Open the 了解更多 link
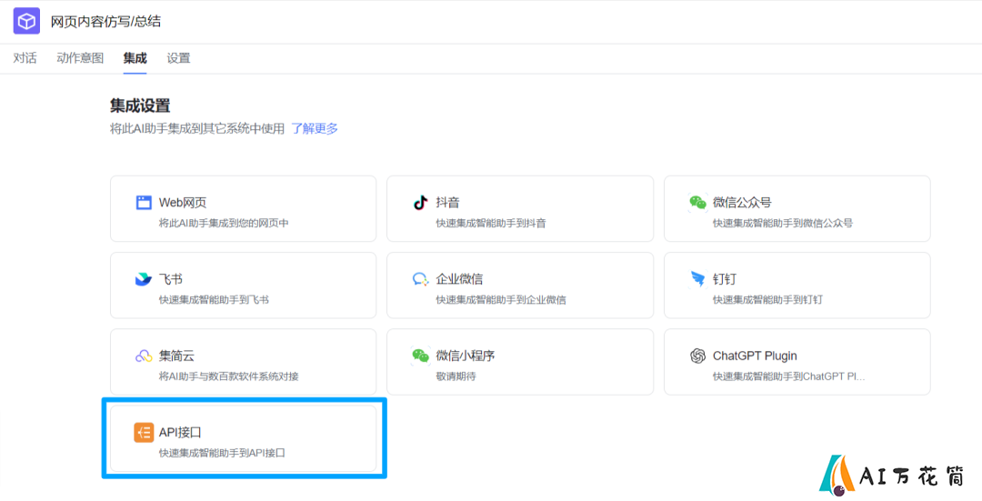 pyautogui.click(x=315, y=129)
